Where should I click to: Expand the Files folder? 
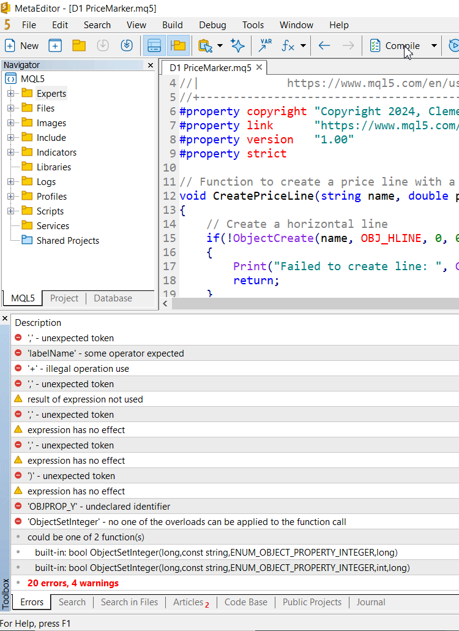[x=10, y=108]
